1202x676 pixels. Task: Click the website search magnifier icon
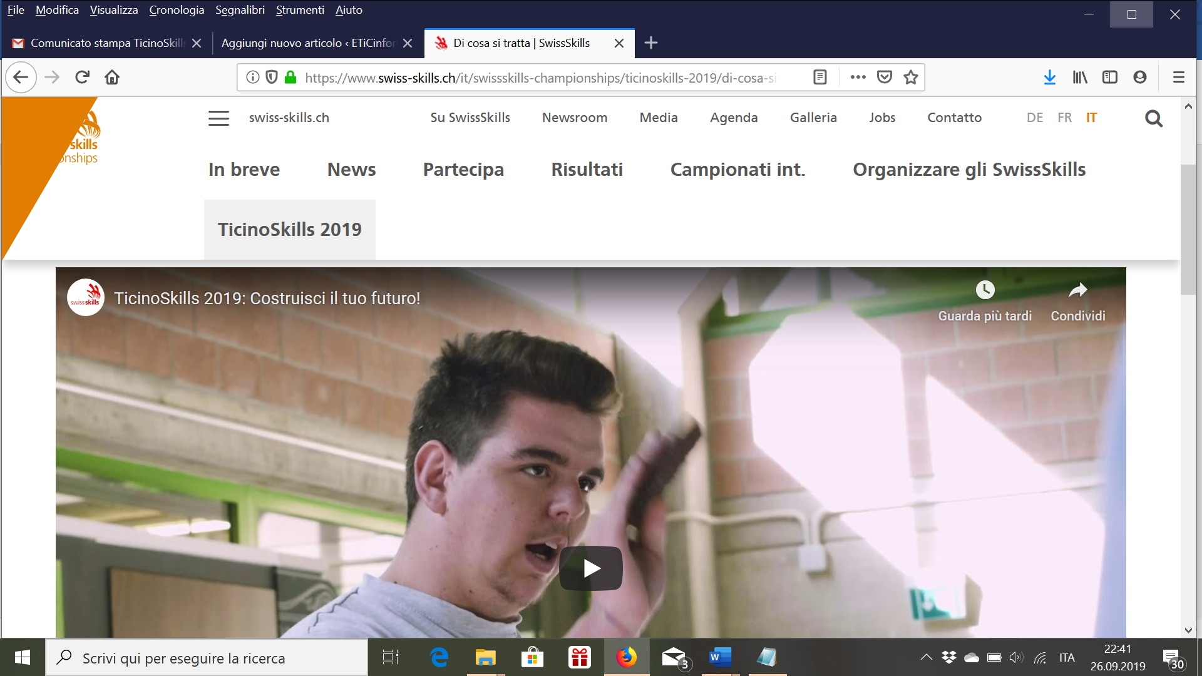(x=1154, y=118)
